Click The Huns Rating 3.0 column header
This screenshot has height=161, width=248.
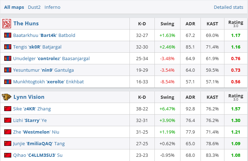pyautogui.click(x=235, y=24)
